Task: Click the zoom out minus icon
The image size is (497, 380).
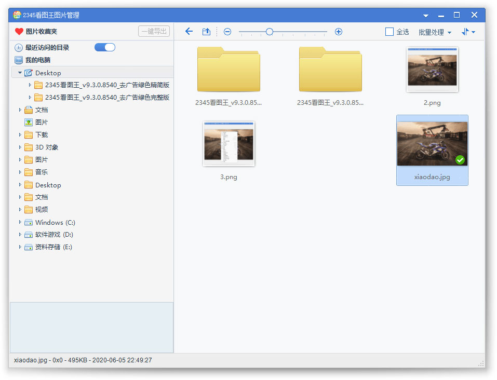Action: (x=227, y=32)
